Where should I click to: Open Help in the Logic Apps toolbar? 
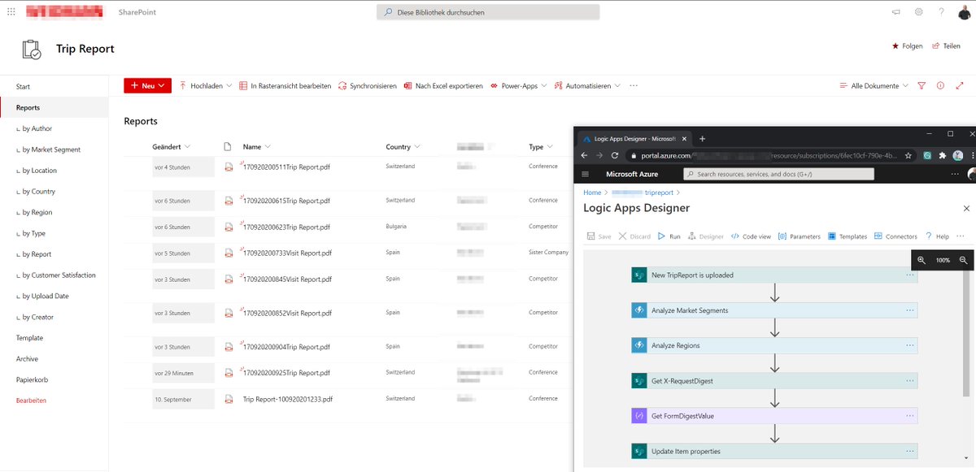937,236
